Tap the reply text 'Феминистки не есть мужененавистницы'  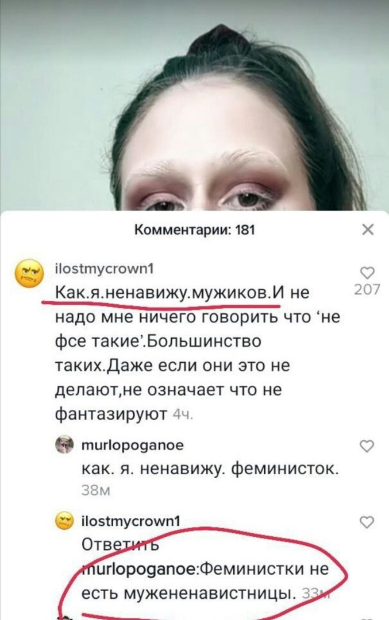[205, 581]
